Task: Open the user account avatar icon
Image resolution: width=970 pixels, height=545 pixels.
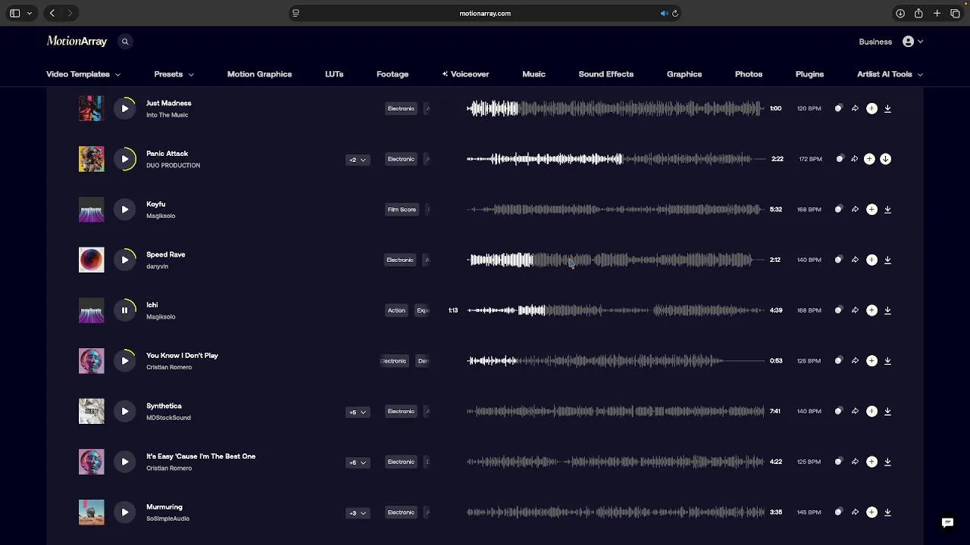Action: tap(908, 42)
